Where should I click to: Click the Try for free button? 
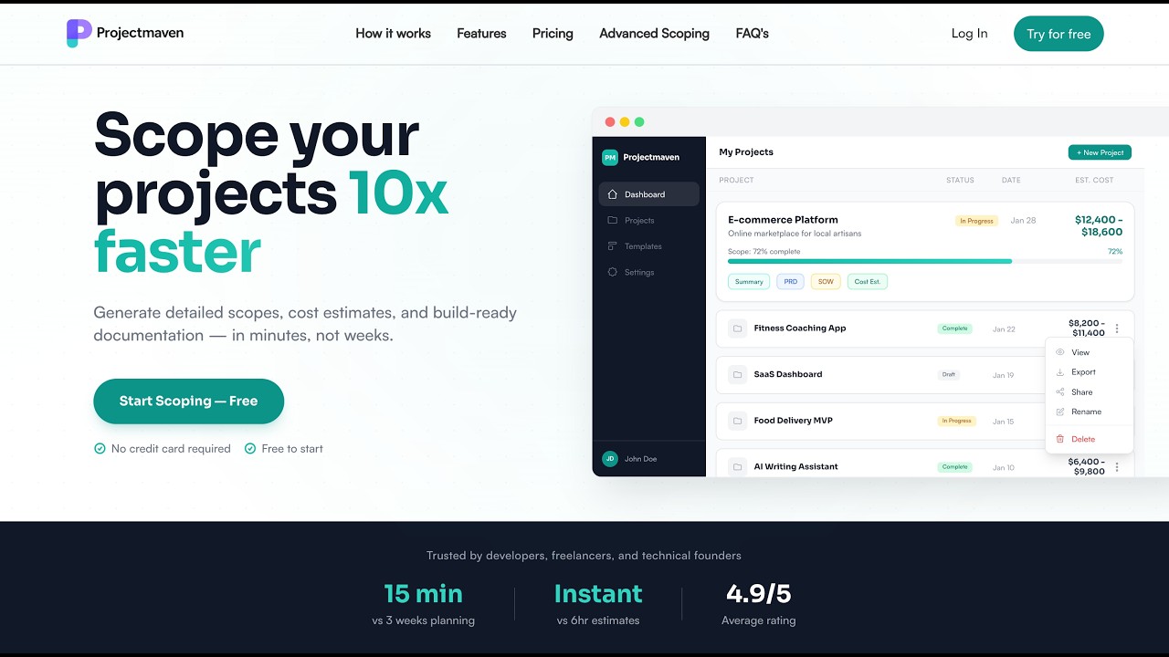(x=1058, y=34)
